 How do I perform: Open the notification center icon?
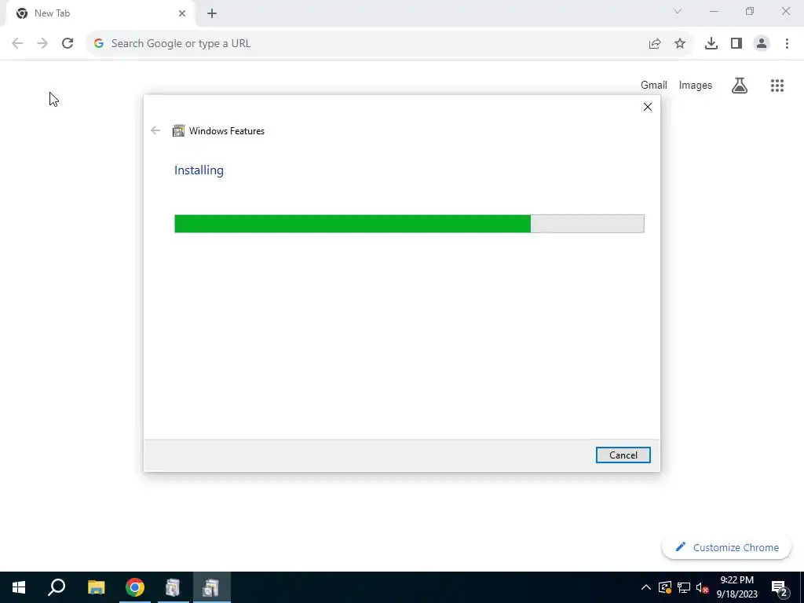pyautogui.click(x=780, y=587)
